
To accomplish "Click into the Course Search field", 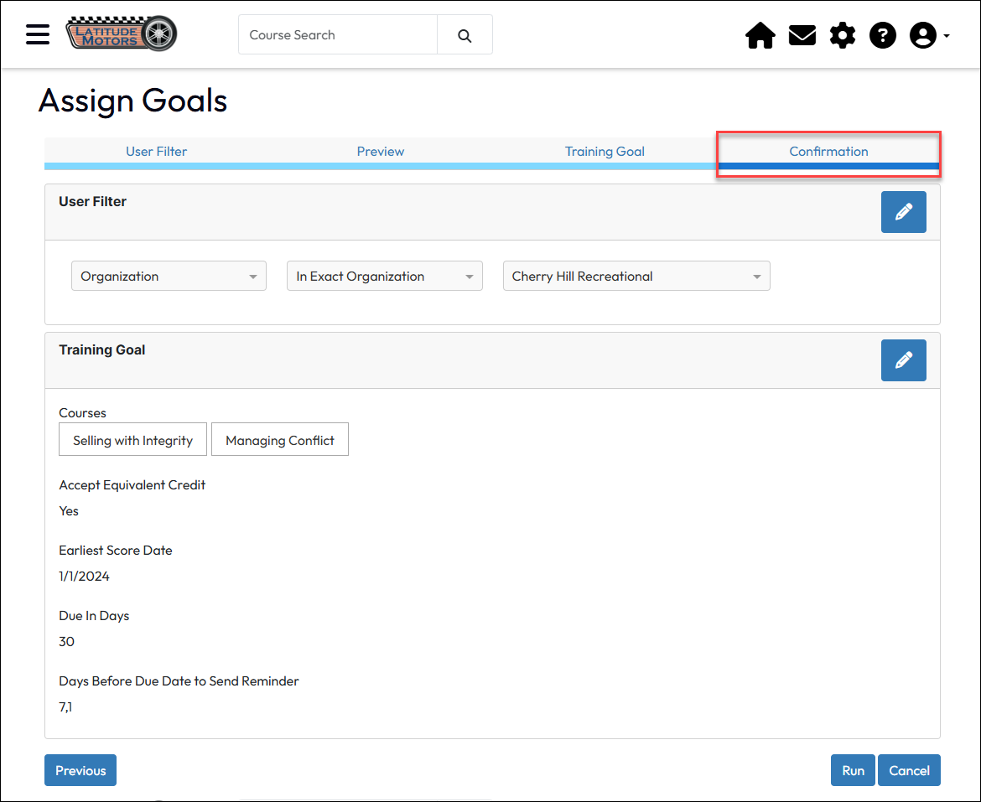I will [x=338, y=35].
